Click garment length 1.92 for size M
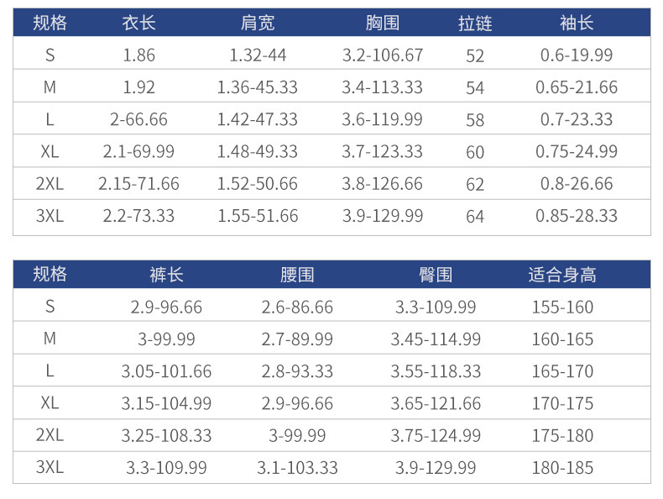Viewport: 663px width, 499px height. tap(139, 87)
